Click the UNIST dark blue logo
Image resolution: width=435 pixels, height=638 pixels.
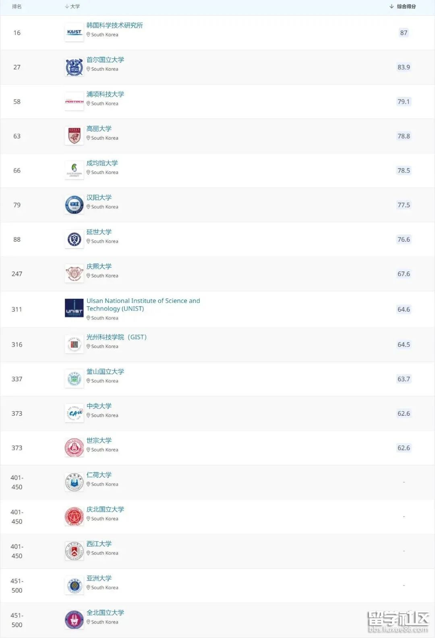click(x=74, y=309)
